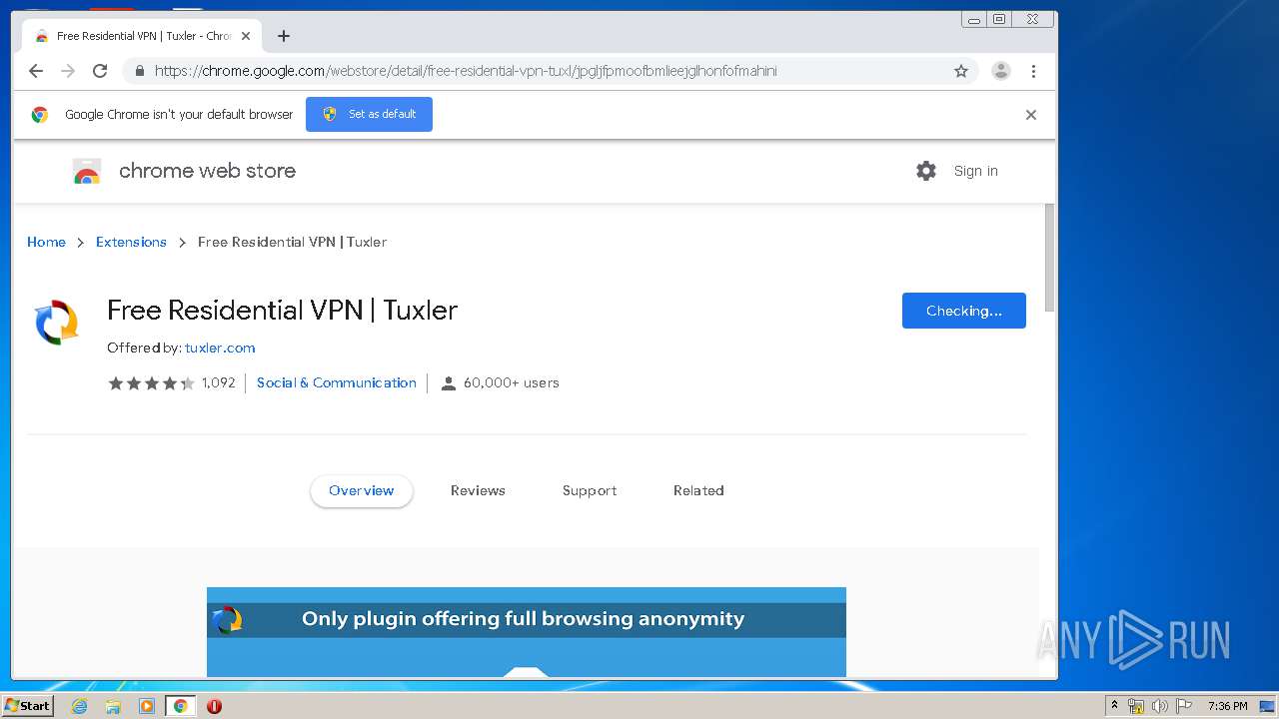The image size is (1279, 719).
Task: Click the Checking... install button
Action: (963, 311)
